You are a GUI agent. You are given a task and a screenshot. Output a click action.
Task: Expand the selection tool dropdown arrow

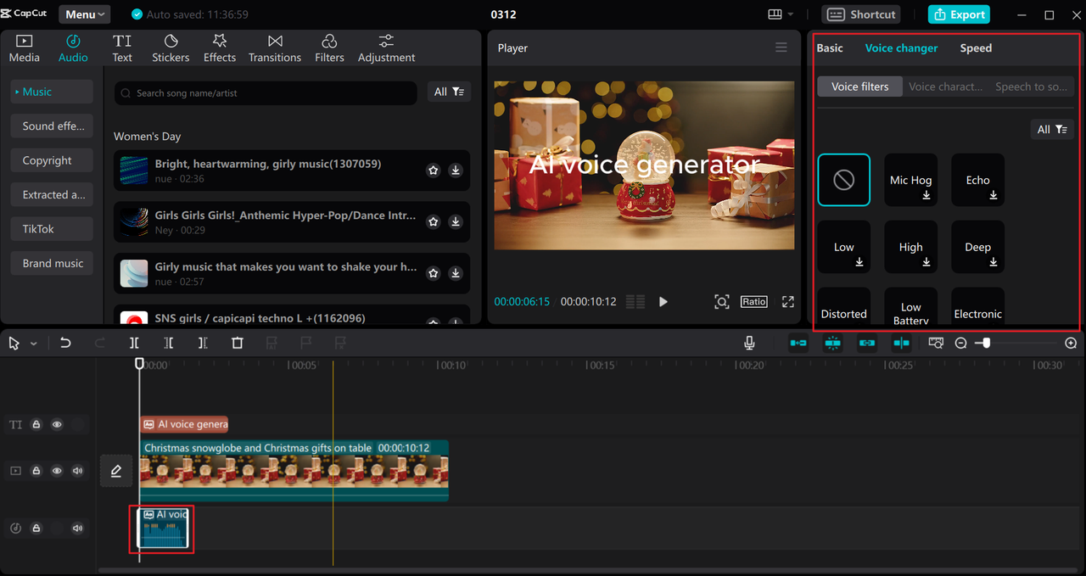point(34,344)
